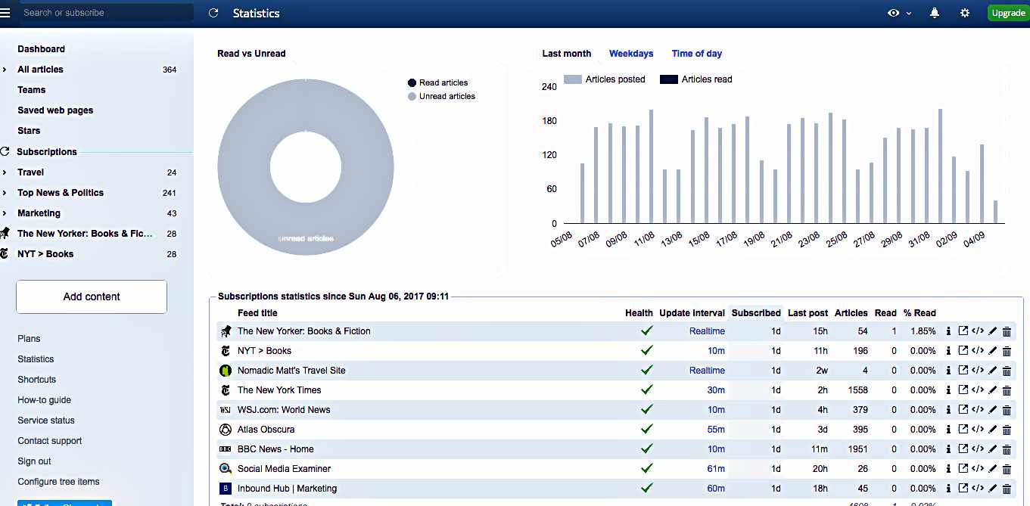Toggle the Unread articles legend swatch

412,97
